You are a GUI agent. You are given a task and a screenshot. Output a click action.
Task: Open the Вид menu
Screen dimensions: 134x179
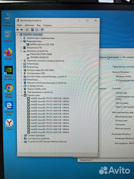pyautogui.click(x=39, y=25)
